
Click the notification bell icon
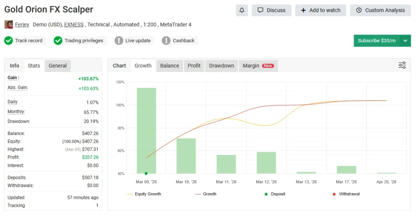(x=242, y=10)
